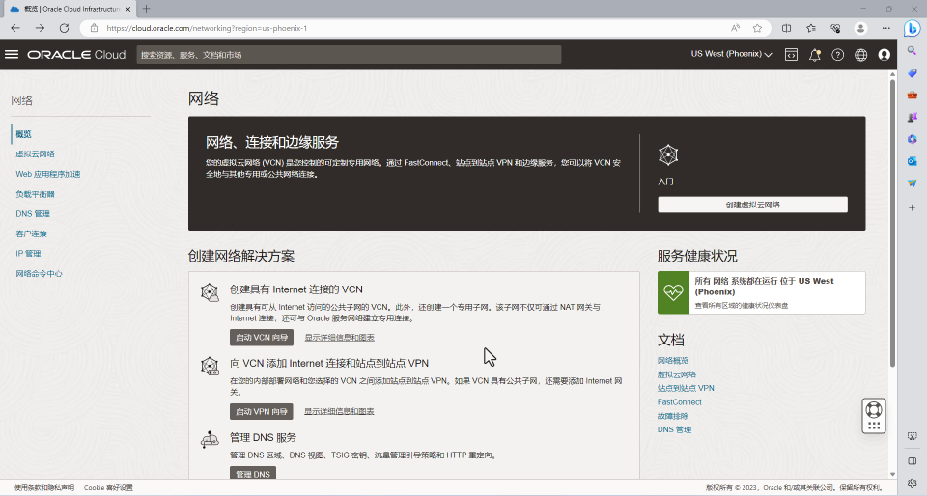
Task: Click the 启动 VCN 向导 button
Action: tap(262, 337)
